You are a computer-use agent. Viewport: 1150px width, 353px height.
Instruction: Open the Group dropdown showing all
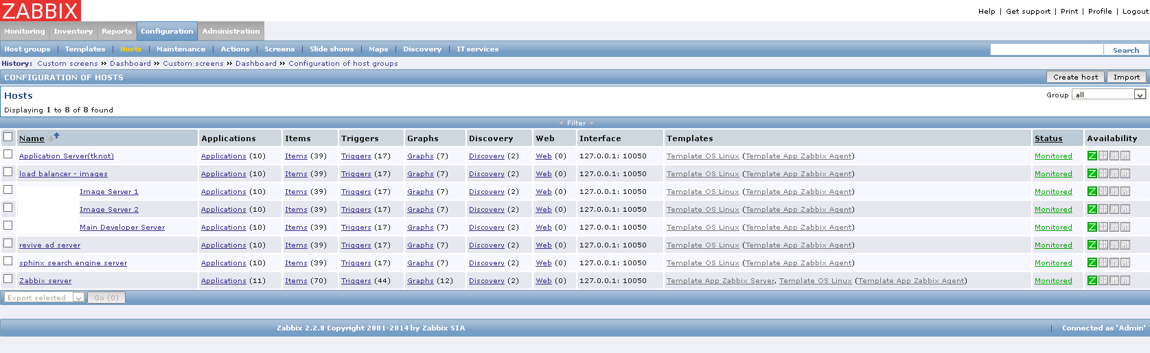pos(1109,95)
